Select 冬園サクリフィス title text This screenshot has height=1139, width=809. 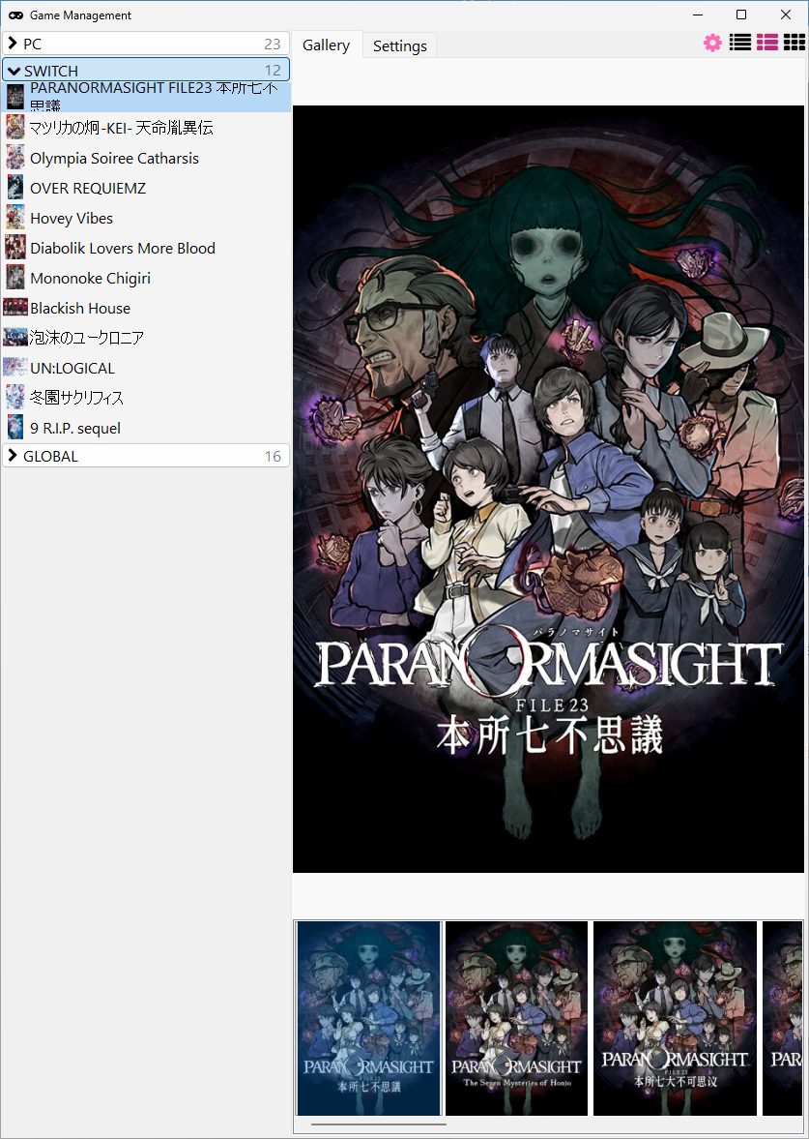pos(77,398)
